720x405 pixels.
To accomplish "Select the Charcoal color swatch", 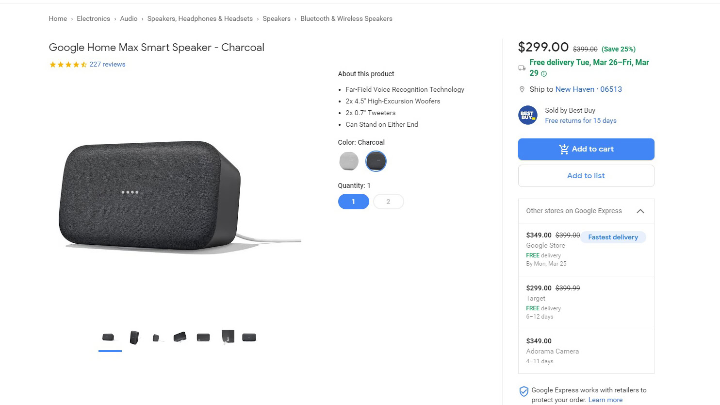I will coord(376,161).
